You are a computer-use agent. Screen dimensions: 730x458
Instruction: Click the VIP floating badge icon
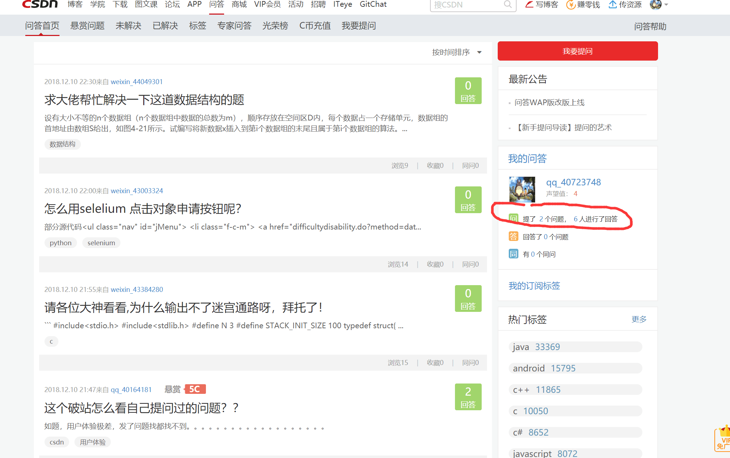(723, 438)
